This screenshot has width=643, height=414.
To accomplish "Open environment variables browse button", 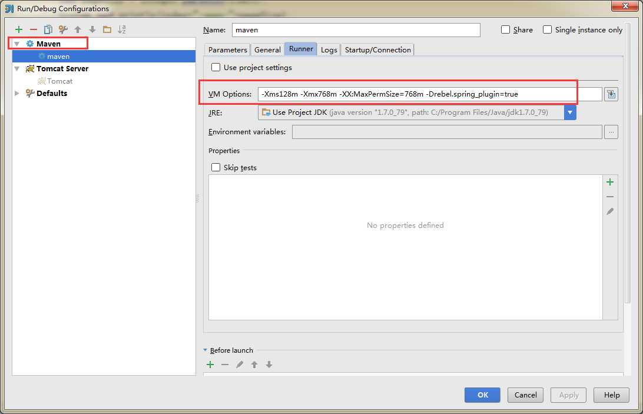I will tap(611, 132).
